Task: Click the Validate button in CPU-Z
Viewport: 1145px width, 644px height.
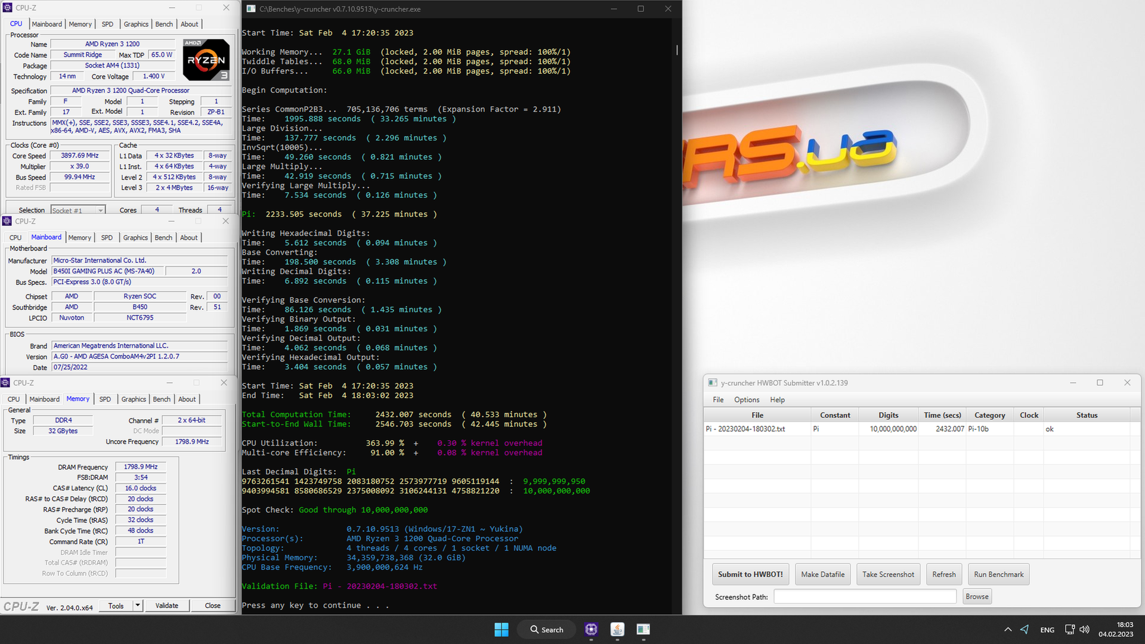Action: point(167,605)
